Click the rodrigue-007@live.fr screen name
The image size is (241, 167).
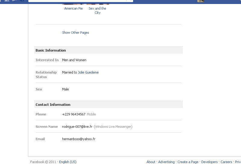pos(77,127)
